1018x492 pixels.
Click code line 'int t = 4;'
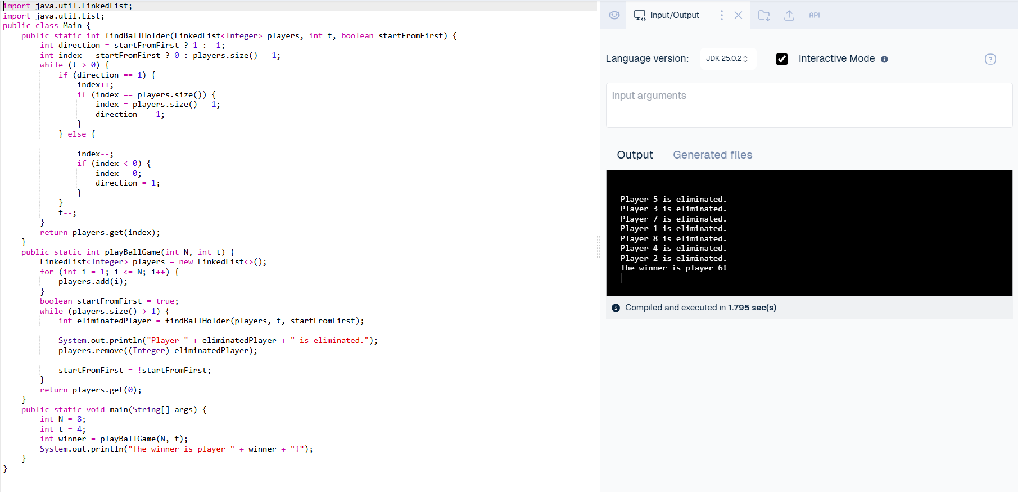(x=63, y=429)
